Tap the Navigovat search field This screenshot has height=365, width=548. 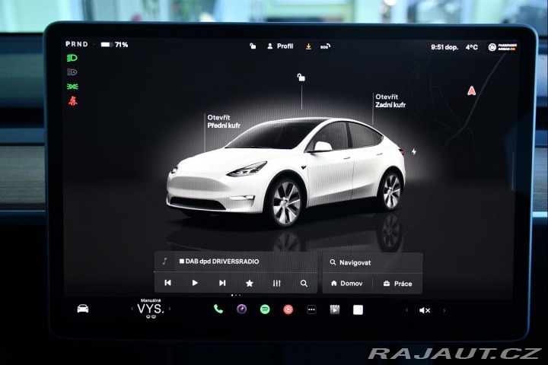coord(372,262)
